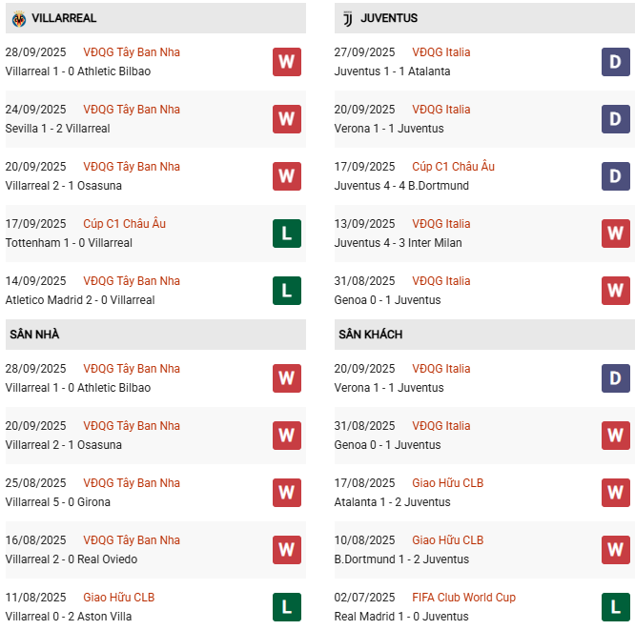Click the Villarreal club crest icon
Image resolution: width=635 pixels, height=630 pixels.
(18, 18)
